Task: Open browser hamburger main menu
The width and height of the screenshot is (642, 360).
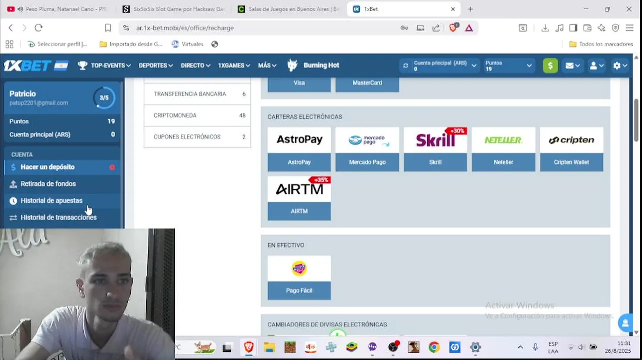Action: 629,28
